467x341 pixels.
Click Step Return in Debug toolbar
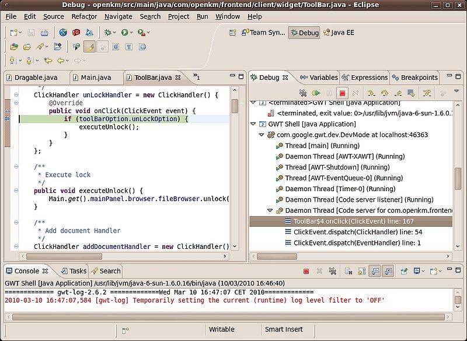click(x=398, y=93)
